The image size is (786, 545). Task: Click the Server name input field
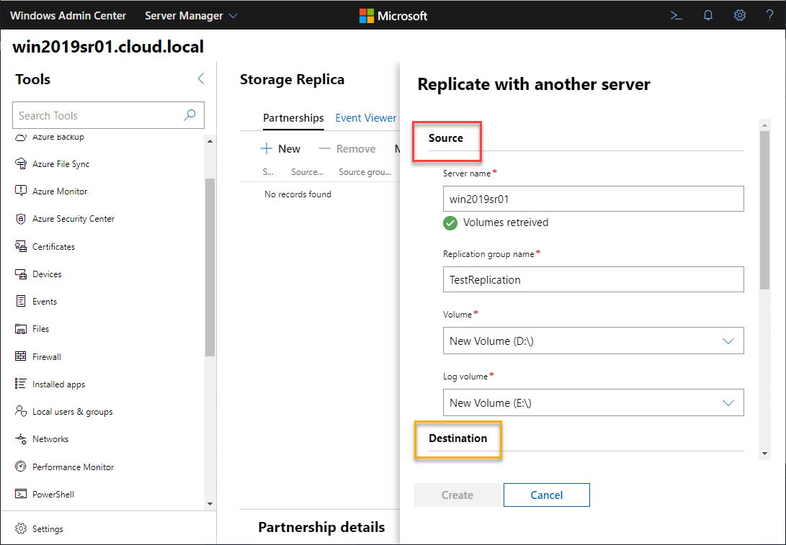(x=593, y=199)
